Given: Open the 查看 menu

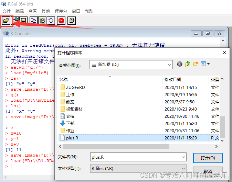Looking at the screenshot, I should click(33, 11).
